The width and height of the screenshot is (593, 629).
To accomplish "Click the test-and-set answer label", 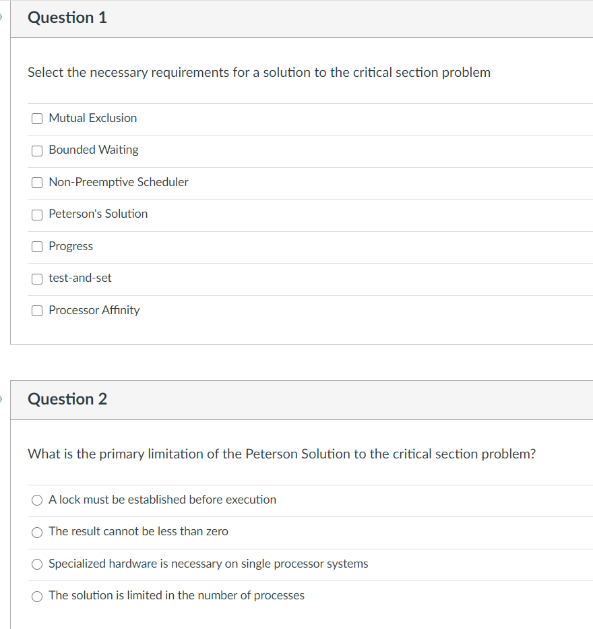I will [80, 278].
